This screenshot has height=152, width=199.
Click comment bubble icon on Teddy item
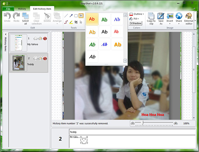tap(36, 58)
